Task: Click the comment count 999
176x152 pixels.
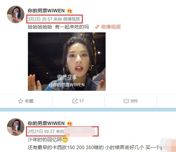Action: (x=134, y=101)
